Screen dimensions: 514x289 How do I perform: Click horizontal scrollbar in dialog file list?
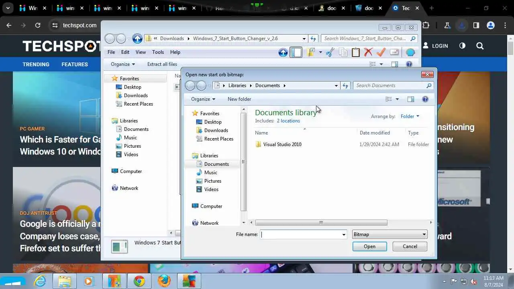click(x=321, y=222)
